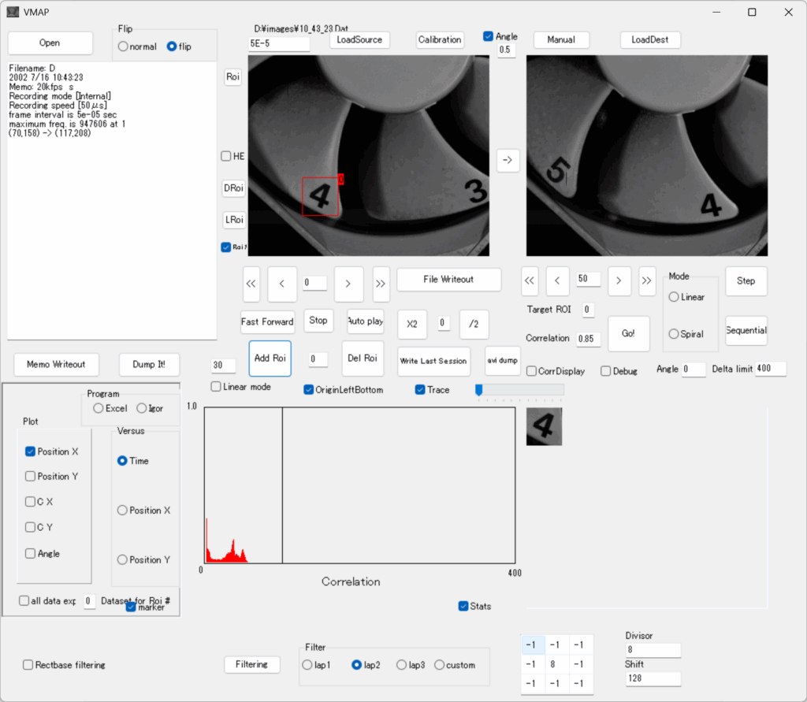This screenshot has height=702, width=807.
Task: Click the /2 halve zoom button
Action: click(x=474, y=324)
